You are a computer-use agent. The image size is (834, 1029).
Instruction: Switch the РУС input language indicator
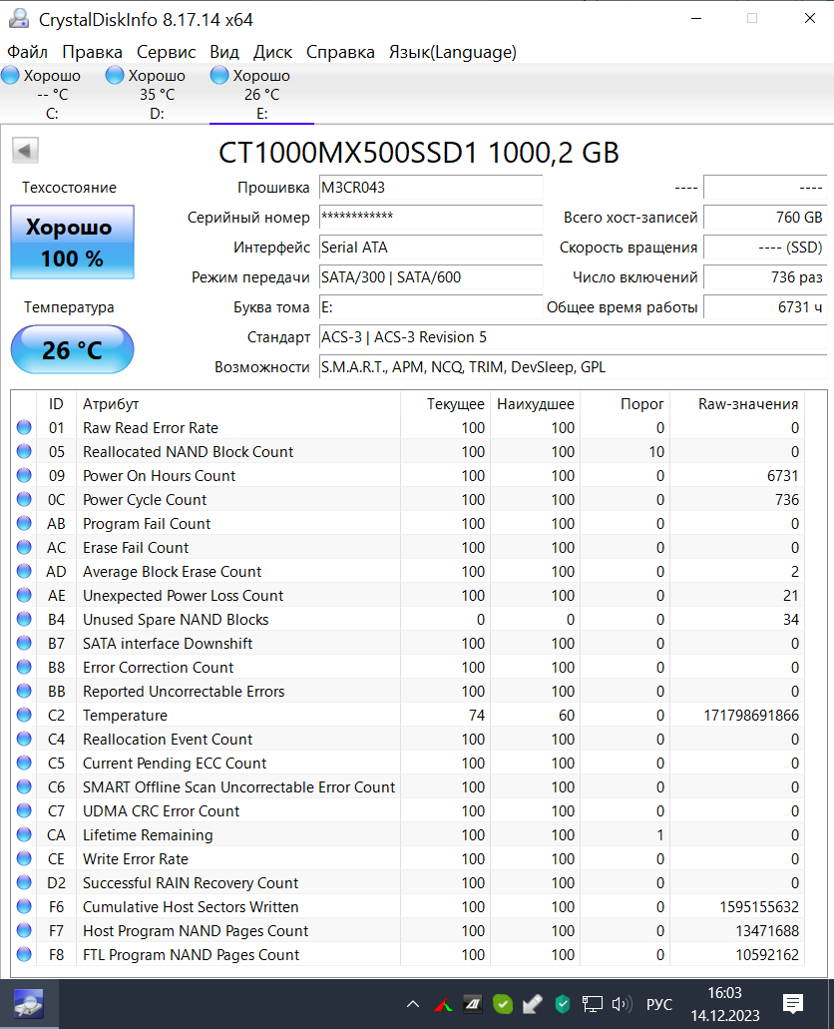658,1004
